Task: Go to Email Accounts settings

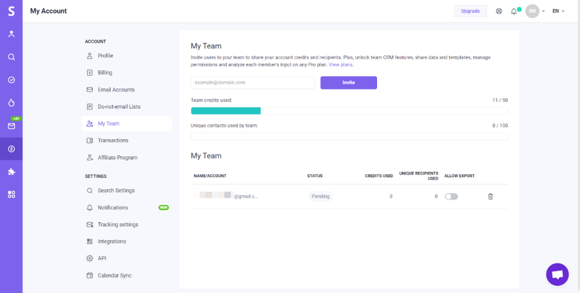Action: pyautogui.click(x=116, y=90)
